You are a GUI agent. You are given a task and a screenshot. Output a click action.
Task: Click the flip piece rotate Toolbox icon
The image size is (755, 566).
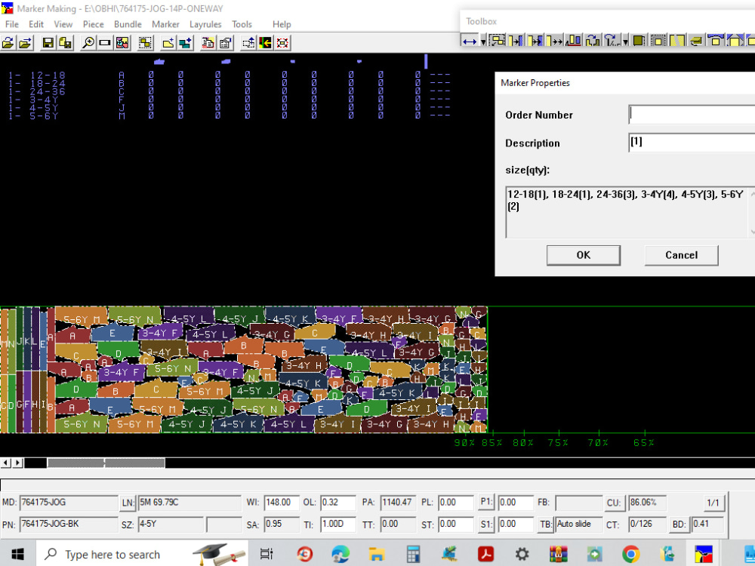(x=592, y=41)
